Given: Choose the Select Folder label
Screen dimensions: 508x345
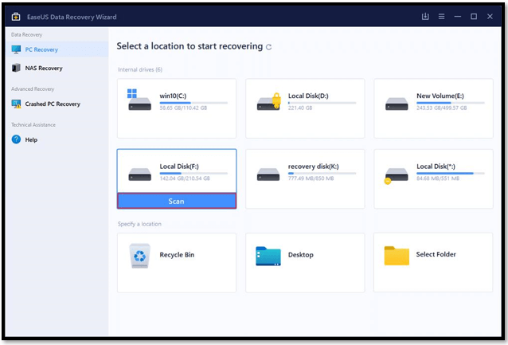Looking at the screenshot, I should click(436, 254).
